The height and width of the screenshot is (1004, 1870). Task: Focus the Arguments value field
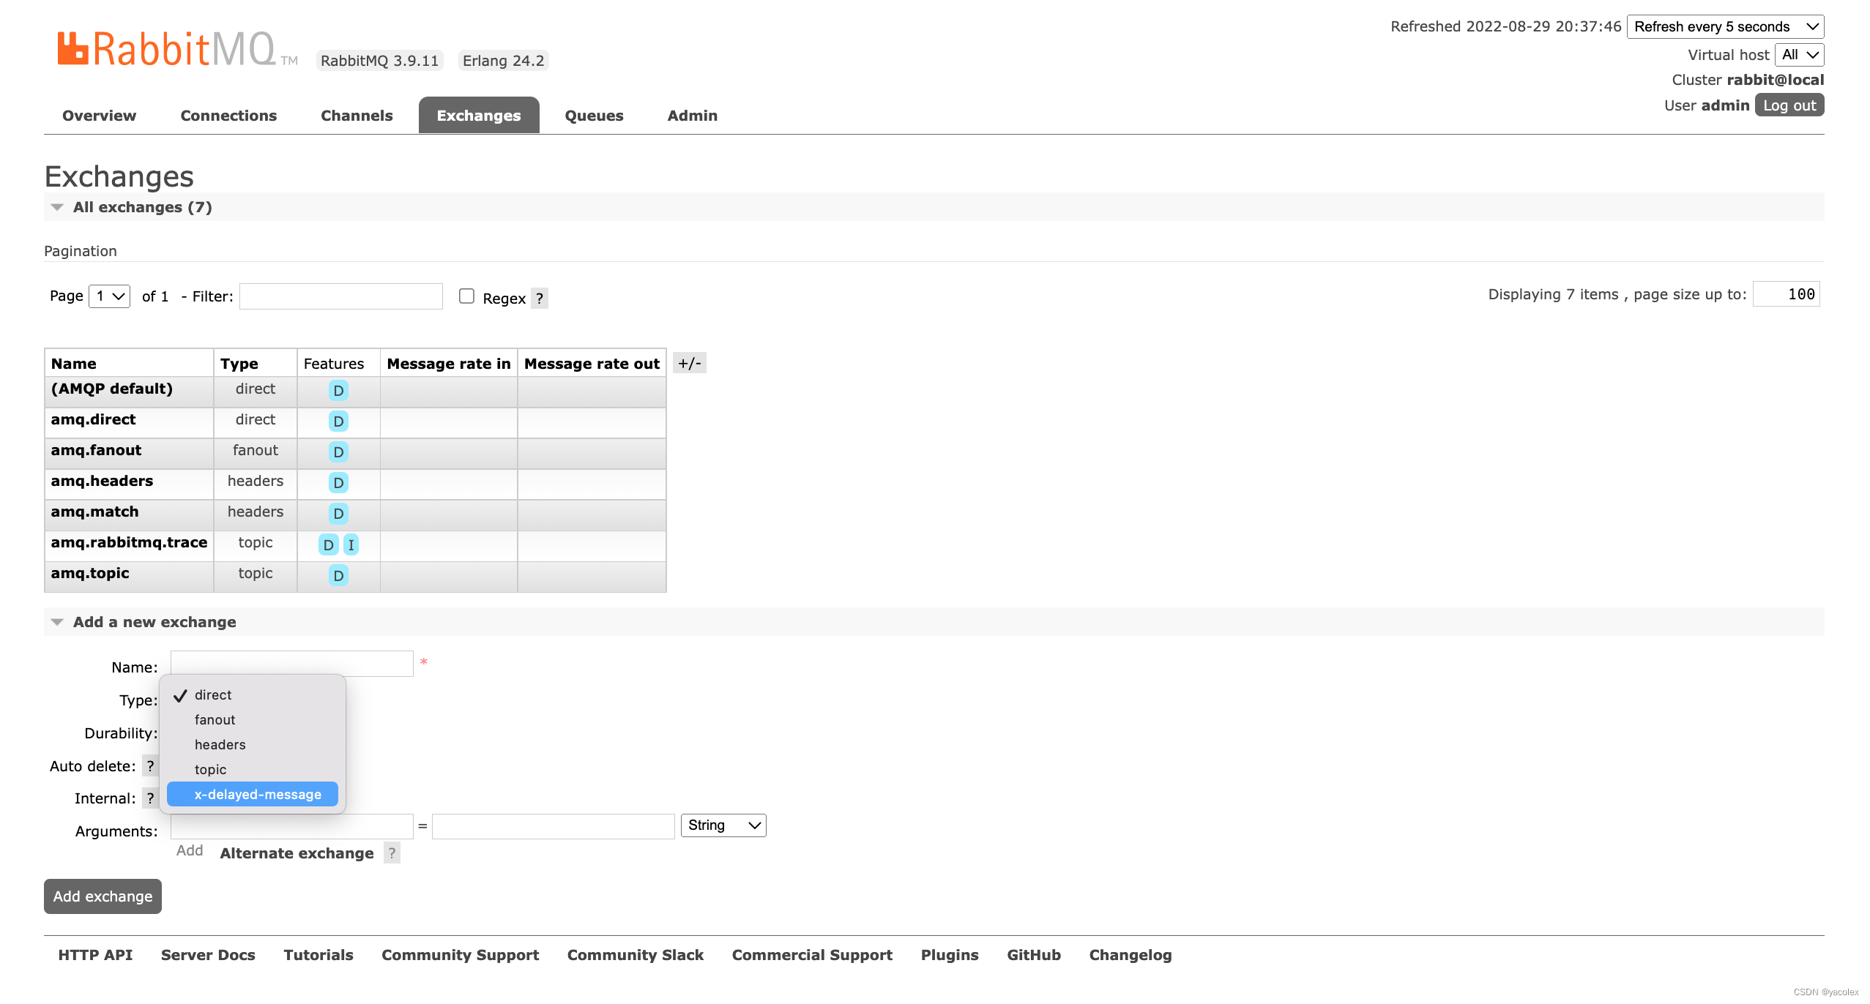[x=554, y=826]
